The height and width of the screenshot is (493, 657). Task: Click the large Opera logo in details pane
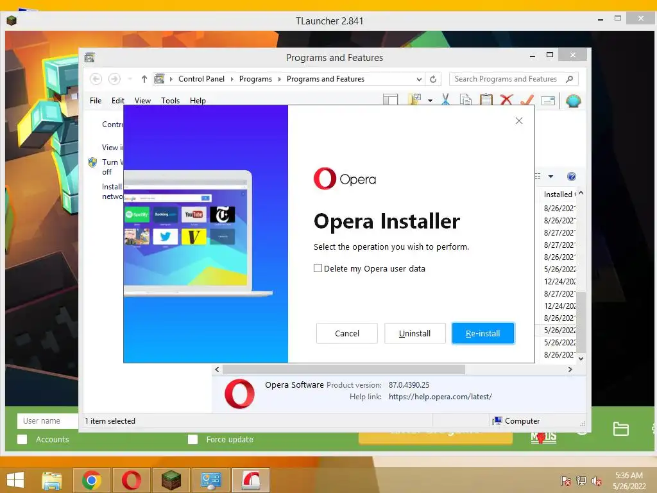pos(240,394)
